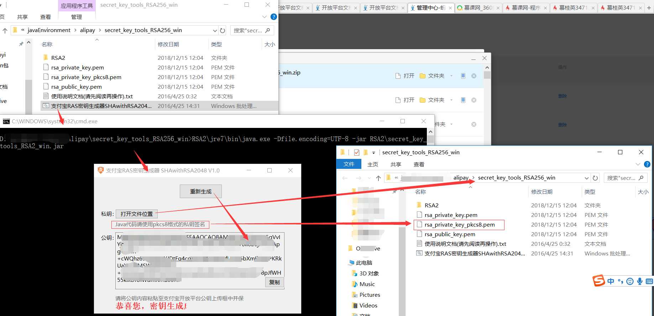The image size is (654, 316).
Task: Click 打开 on the win.zip download row
Action: click(x=405, y=76)
